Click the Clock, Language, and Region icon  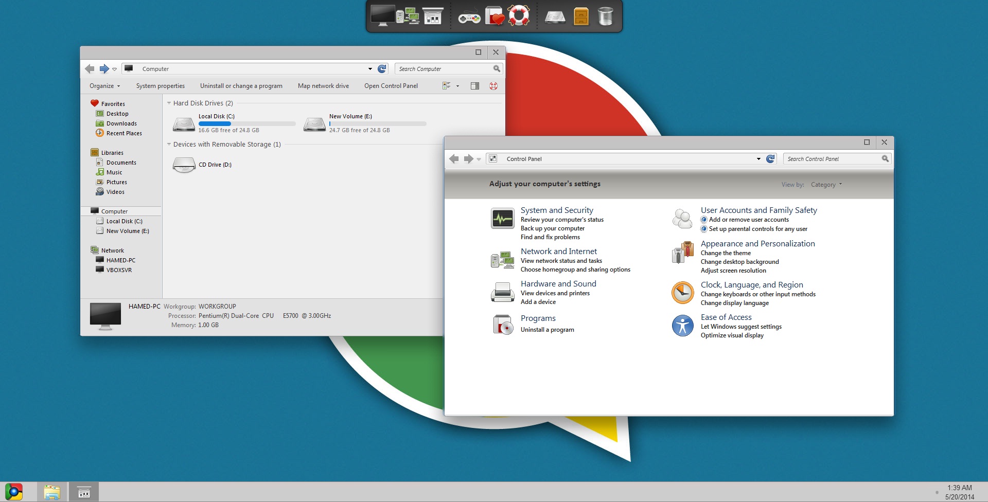(x=682, y=293)
